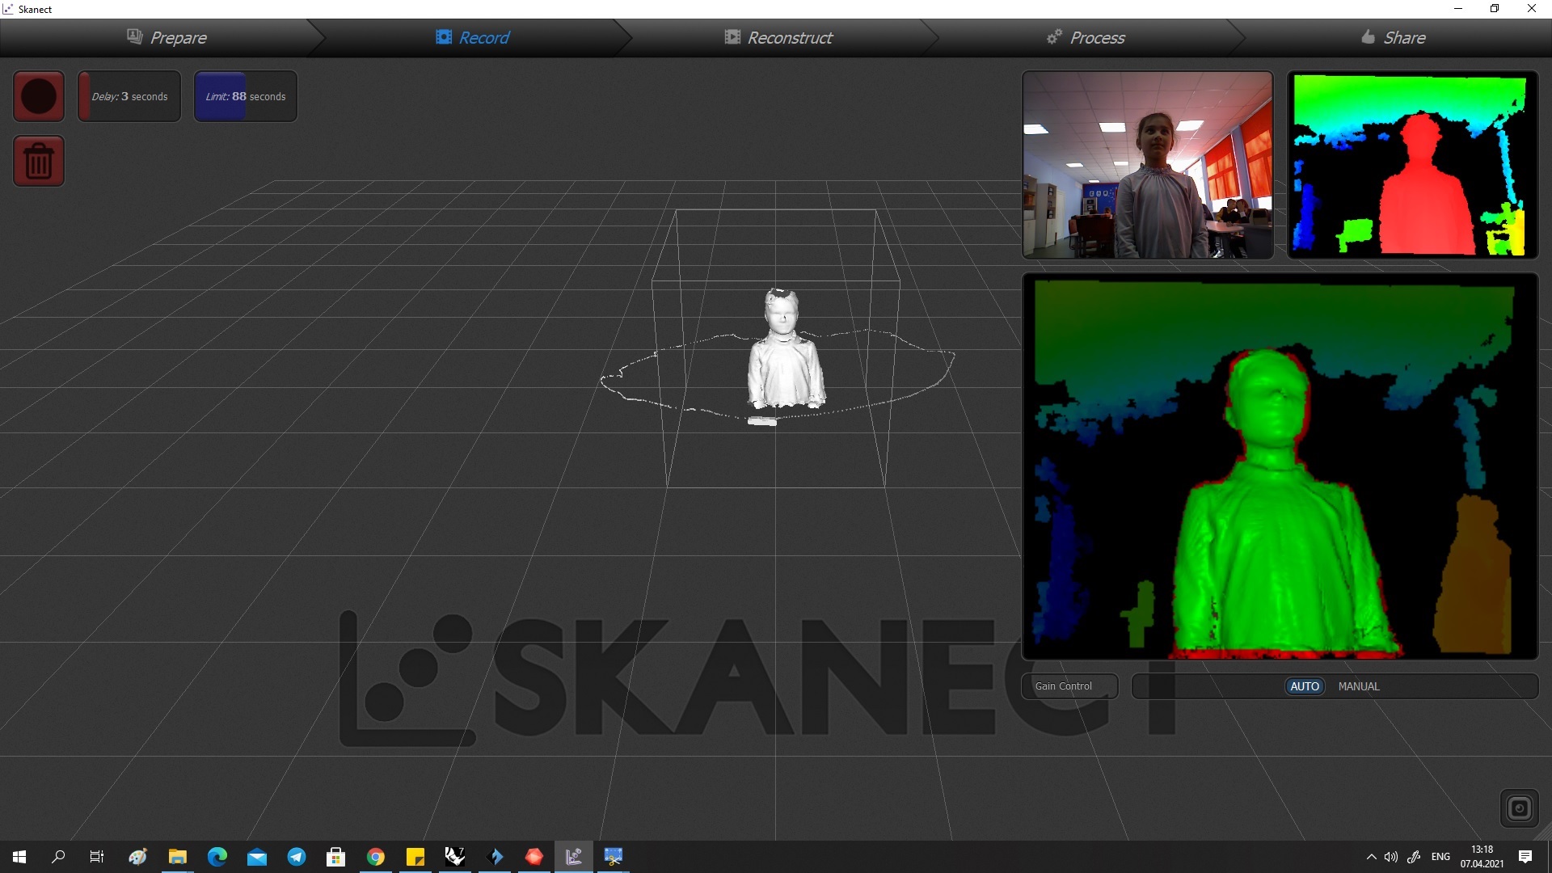Start recording with the red record button
The image size is (1552, 873).
tap(39, 96)
